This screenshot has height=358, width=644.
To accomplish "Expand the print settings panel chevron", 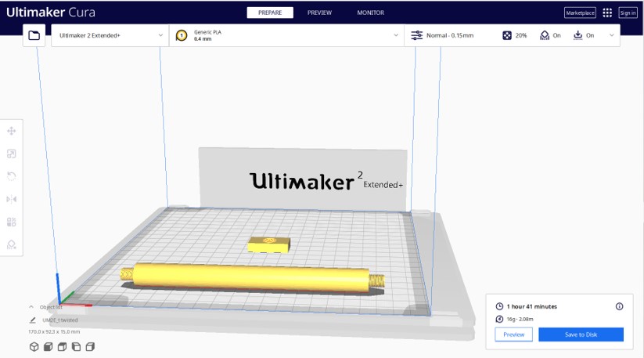I will coord(611,35).
